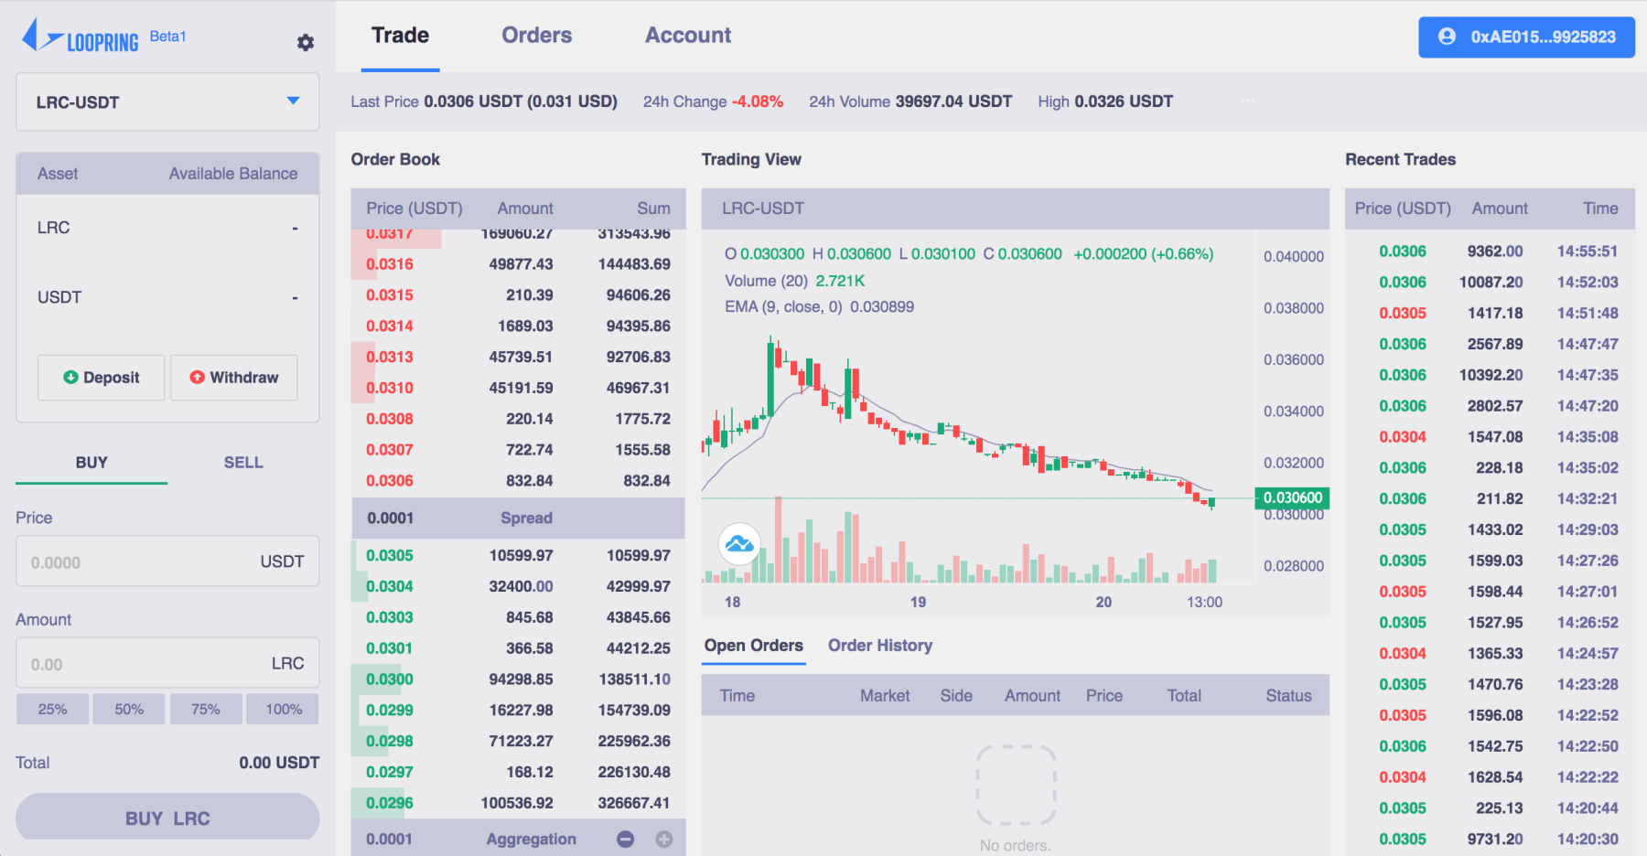Open the Account page
This screenshot has height=856, width=1647.
coord(687,35)
